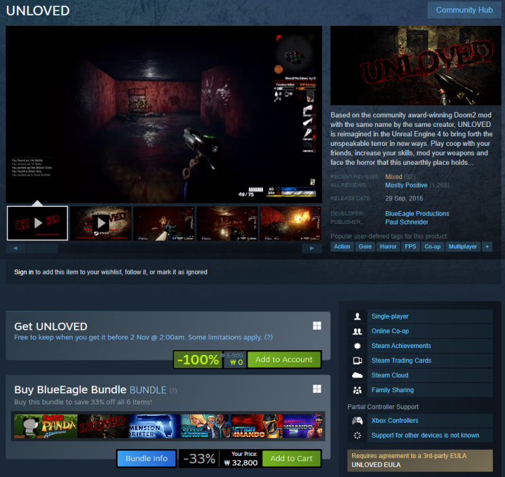
Task: Click the main gameplay video player
Action: click(164, 114)
